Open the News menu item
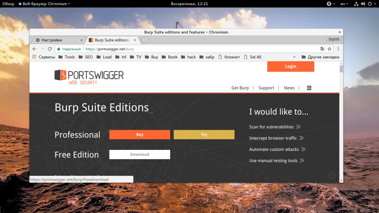This screenshot has height=213, width=379. [289, 88]
